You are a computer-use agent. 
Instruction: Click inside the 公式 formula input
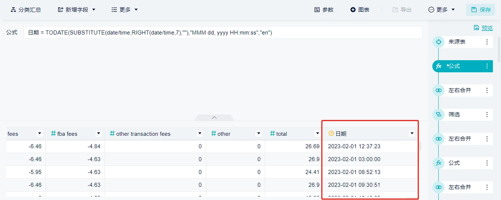[223, 33]
